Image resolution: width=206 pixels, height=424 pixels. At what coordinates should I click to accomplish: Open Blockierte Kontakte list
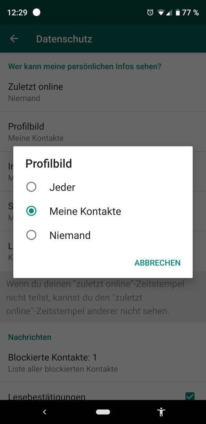103,362
